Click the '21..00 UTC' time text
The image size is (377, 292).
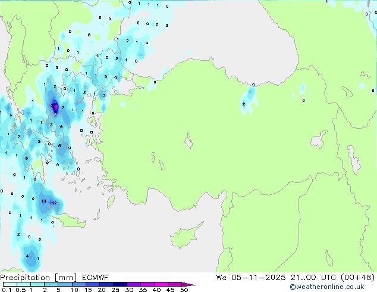coord(313,278)
